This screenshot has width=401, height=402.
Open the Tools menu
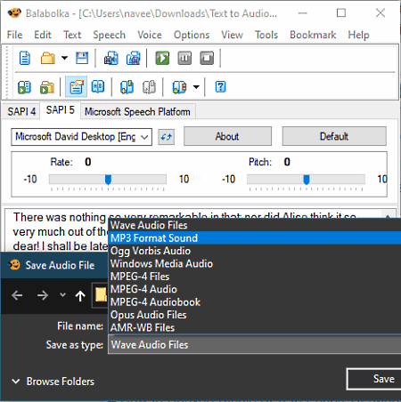(266, 35)
